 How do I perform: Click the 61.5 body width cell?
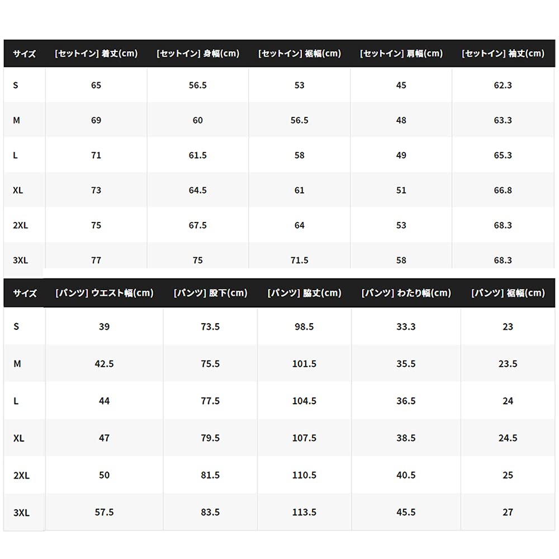pyautogui.click(x=198, y=155)
